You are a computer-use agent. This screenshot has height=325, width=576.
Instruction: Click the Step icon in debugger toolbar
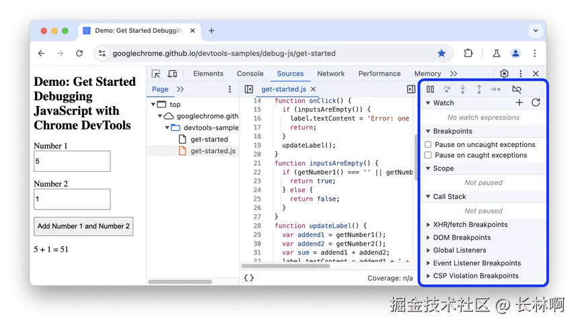(x=495, y=89)
